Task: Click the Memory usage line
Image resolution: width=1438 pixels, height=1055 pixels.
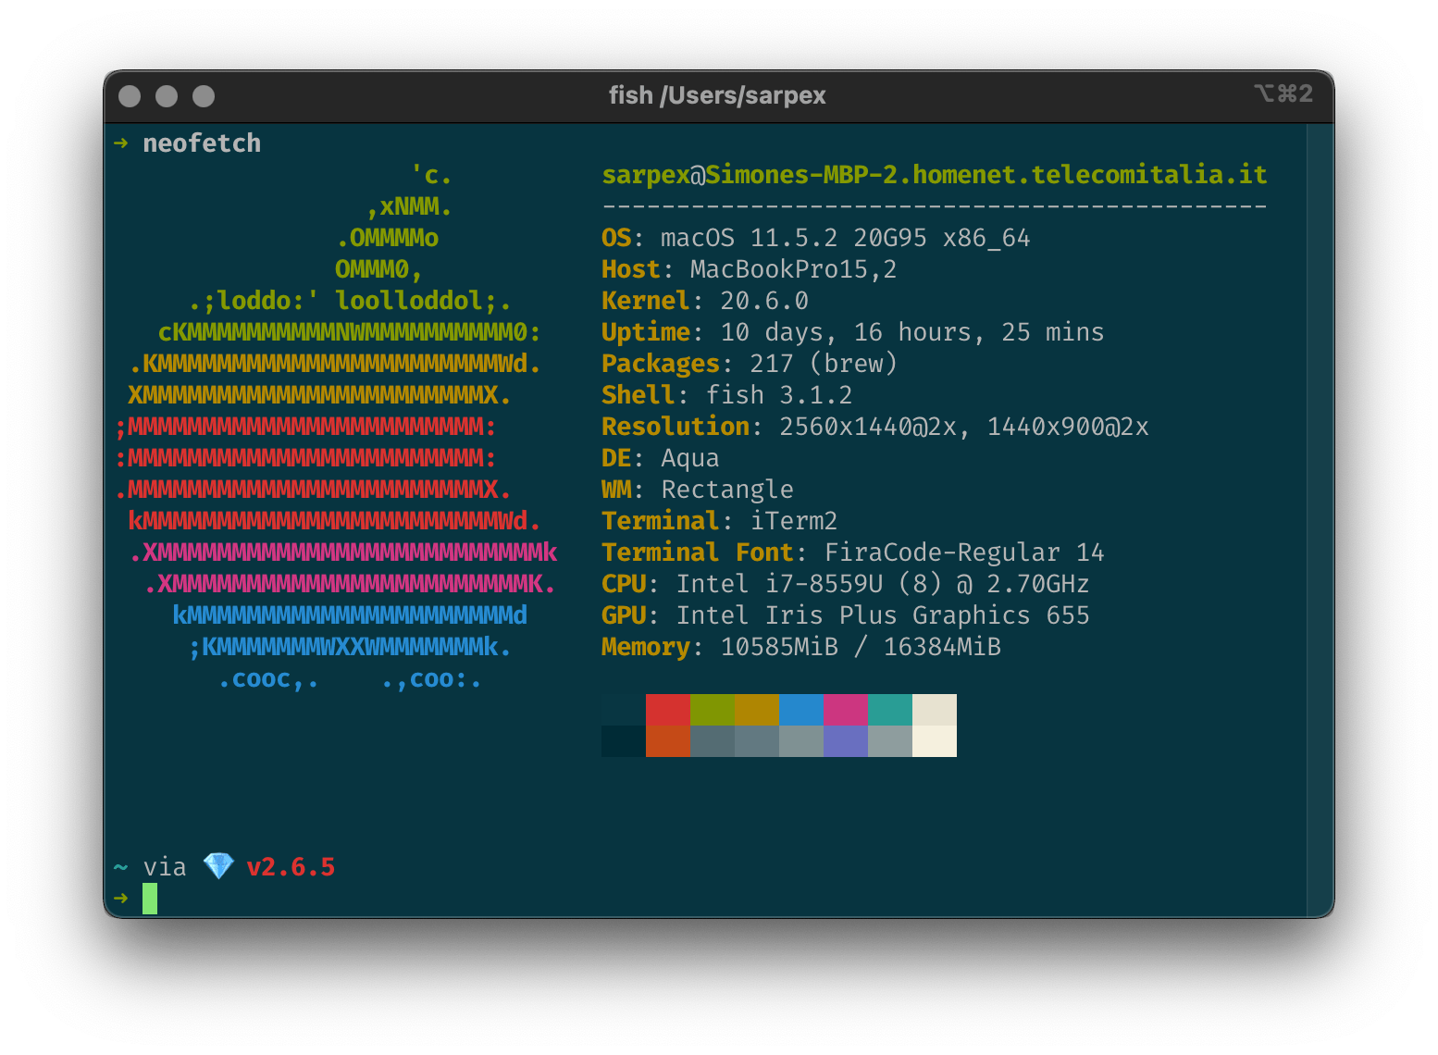Action: 800,646
